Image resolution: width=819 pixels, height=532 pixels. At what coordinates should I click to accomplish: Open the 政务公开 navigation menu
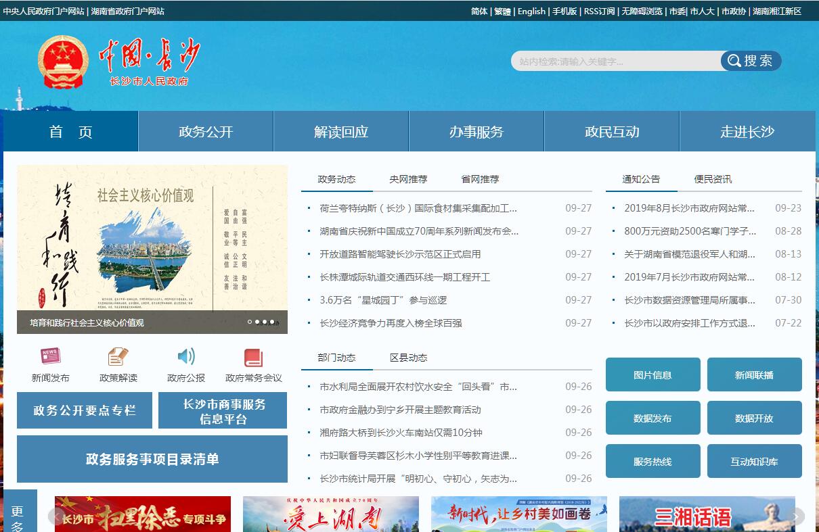(x=206, y=132)
